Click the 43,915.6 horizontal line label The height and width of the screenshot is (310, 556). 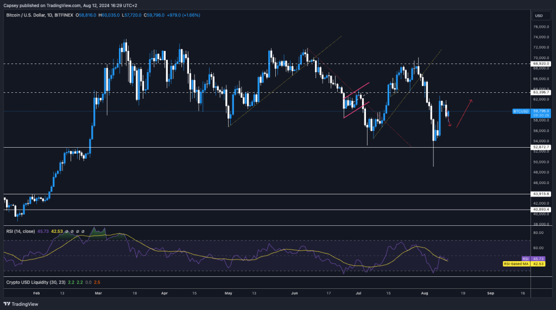click(542, 194)
